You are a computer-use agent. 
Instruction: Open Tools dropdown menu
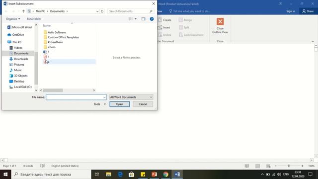pyautogui.click(x=100, y=104)
